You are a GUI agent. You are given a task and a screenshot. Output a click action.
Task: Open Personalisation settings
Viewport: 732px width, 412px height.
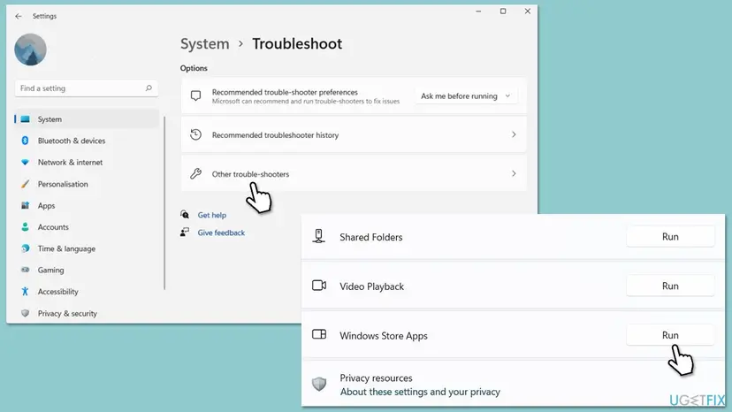tap(63, 184)
